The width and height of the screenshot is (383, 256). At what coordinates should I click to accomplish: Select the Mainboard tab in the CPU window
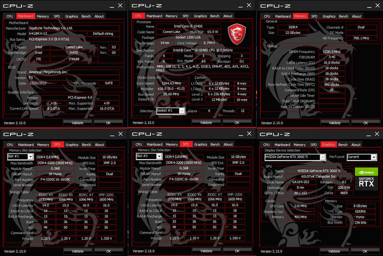[154, 16]
